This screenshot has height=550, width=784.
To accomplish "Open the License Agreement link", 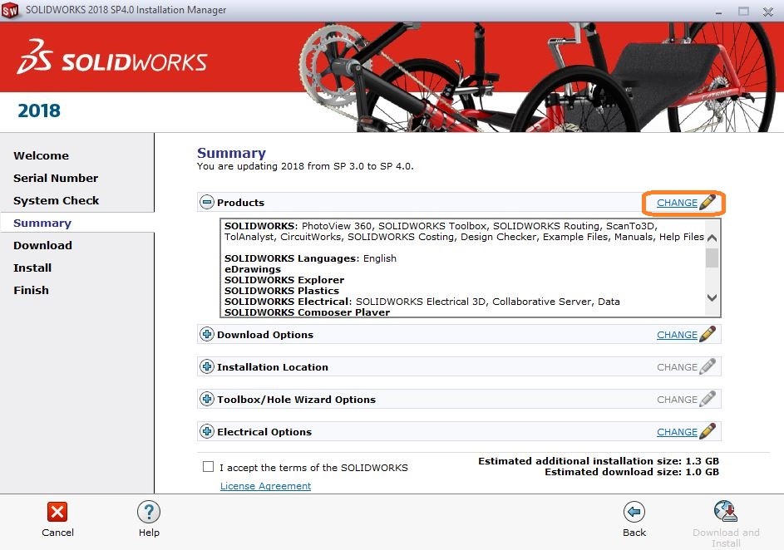I will 265,486.
